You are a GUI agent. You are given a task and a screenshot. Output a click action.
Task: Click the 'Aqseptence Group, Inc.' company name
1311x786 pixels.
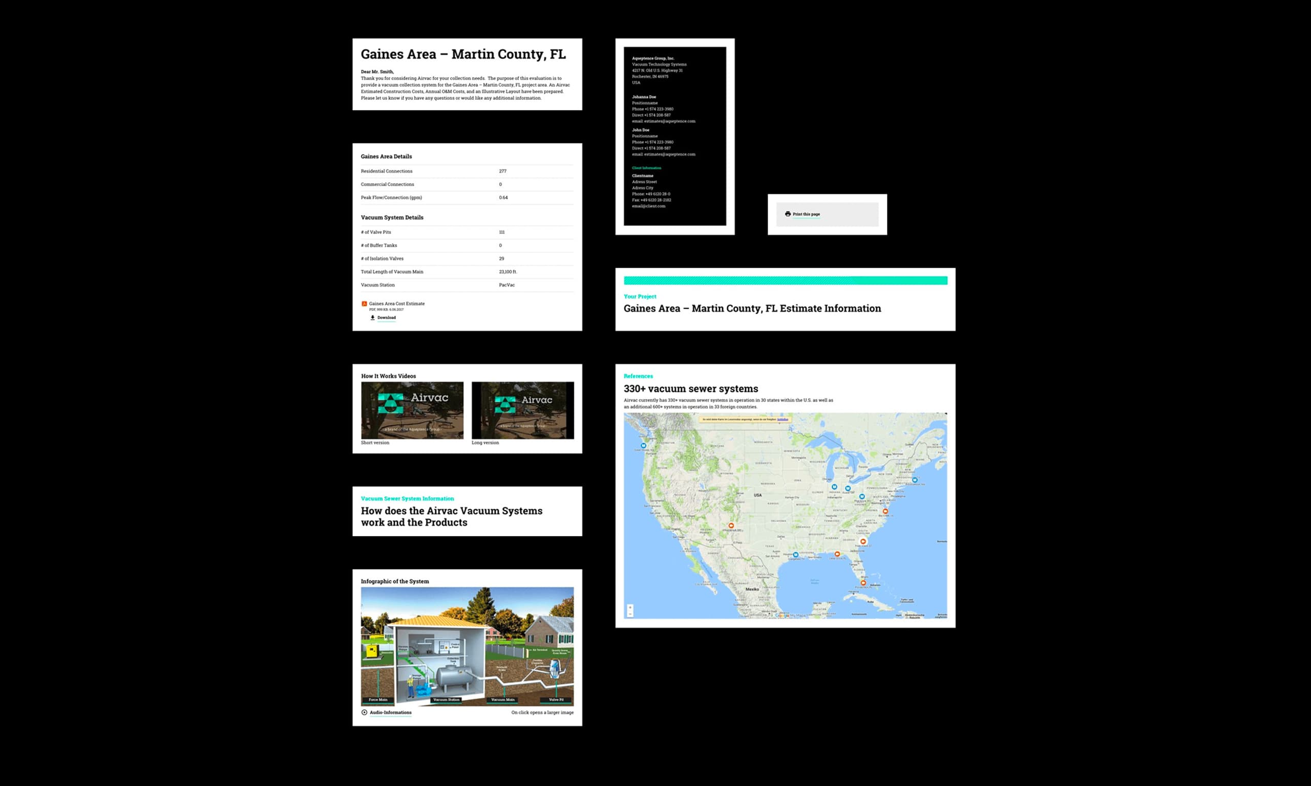pyautogui.click(x=653, y=58)
